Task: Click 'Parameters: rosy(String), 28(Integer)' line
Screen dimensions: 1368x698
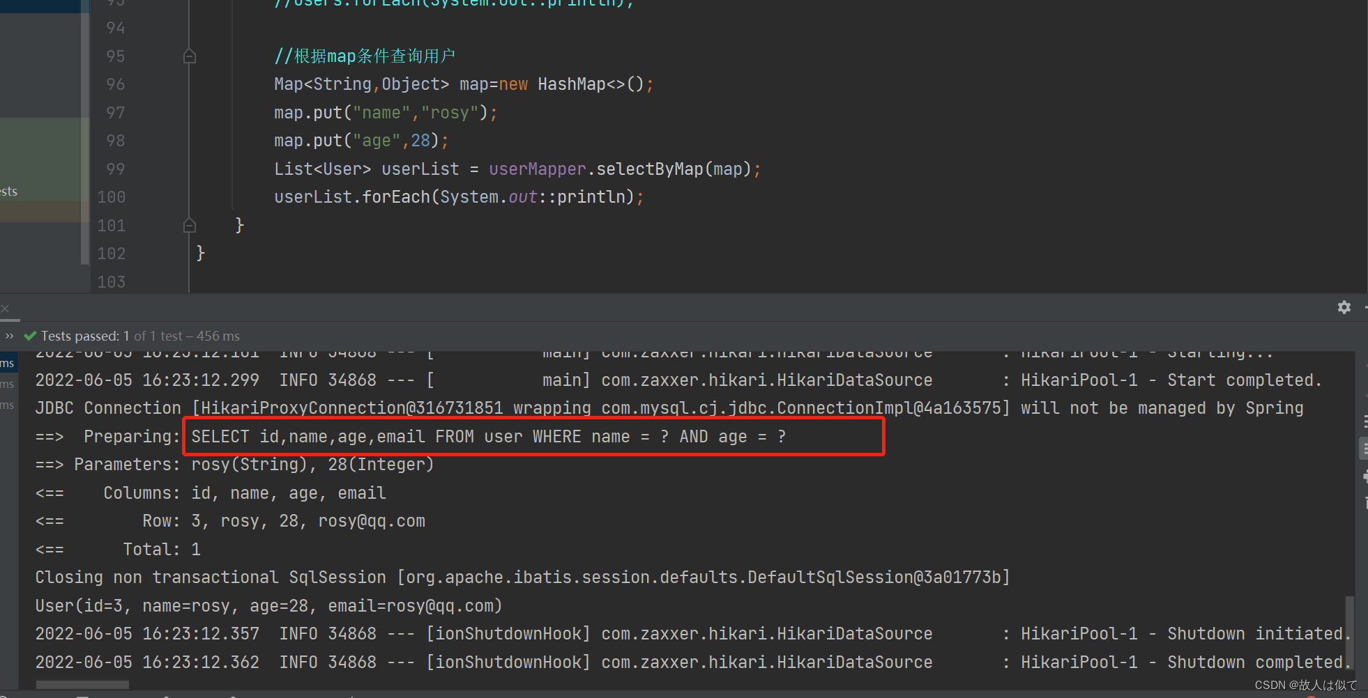Action: point(254,465)
